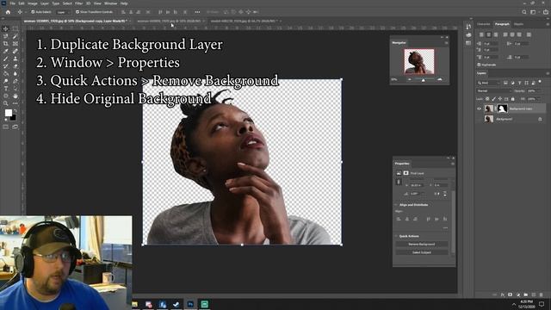The width and height of the screenshot is (551, 310).
Task: Select the Eyedropper tool
Action: [x=6, y=52]
